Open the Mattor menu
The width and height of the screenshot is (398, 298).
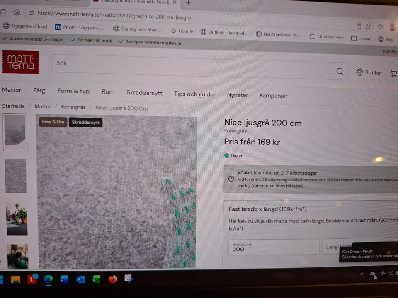[x=12, y=90]
